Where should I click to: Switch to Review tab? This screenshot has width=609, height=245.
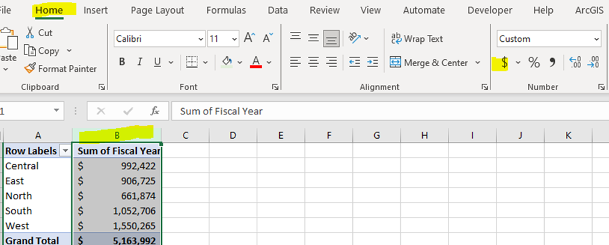point(324,10)
